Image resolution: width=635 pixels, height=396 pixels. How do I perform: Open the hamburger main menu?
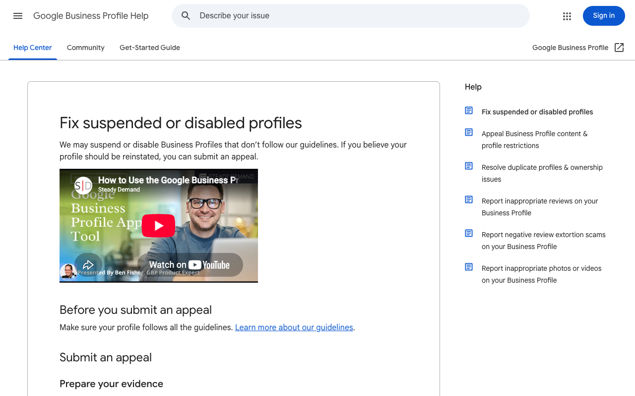pyautogui.click(x=18, y=16)
